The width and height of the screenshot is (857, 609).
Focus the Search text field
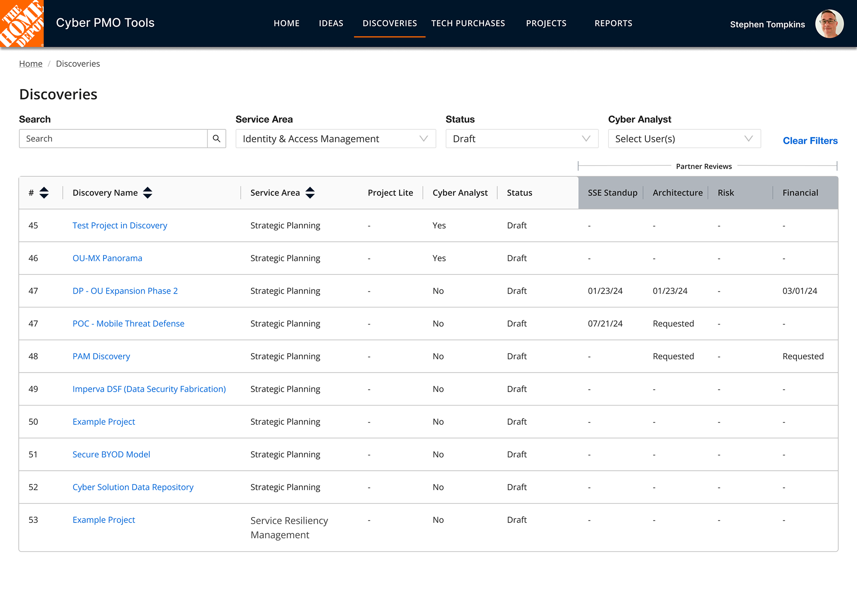click(113, 139)
